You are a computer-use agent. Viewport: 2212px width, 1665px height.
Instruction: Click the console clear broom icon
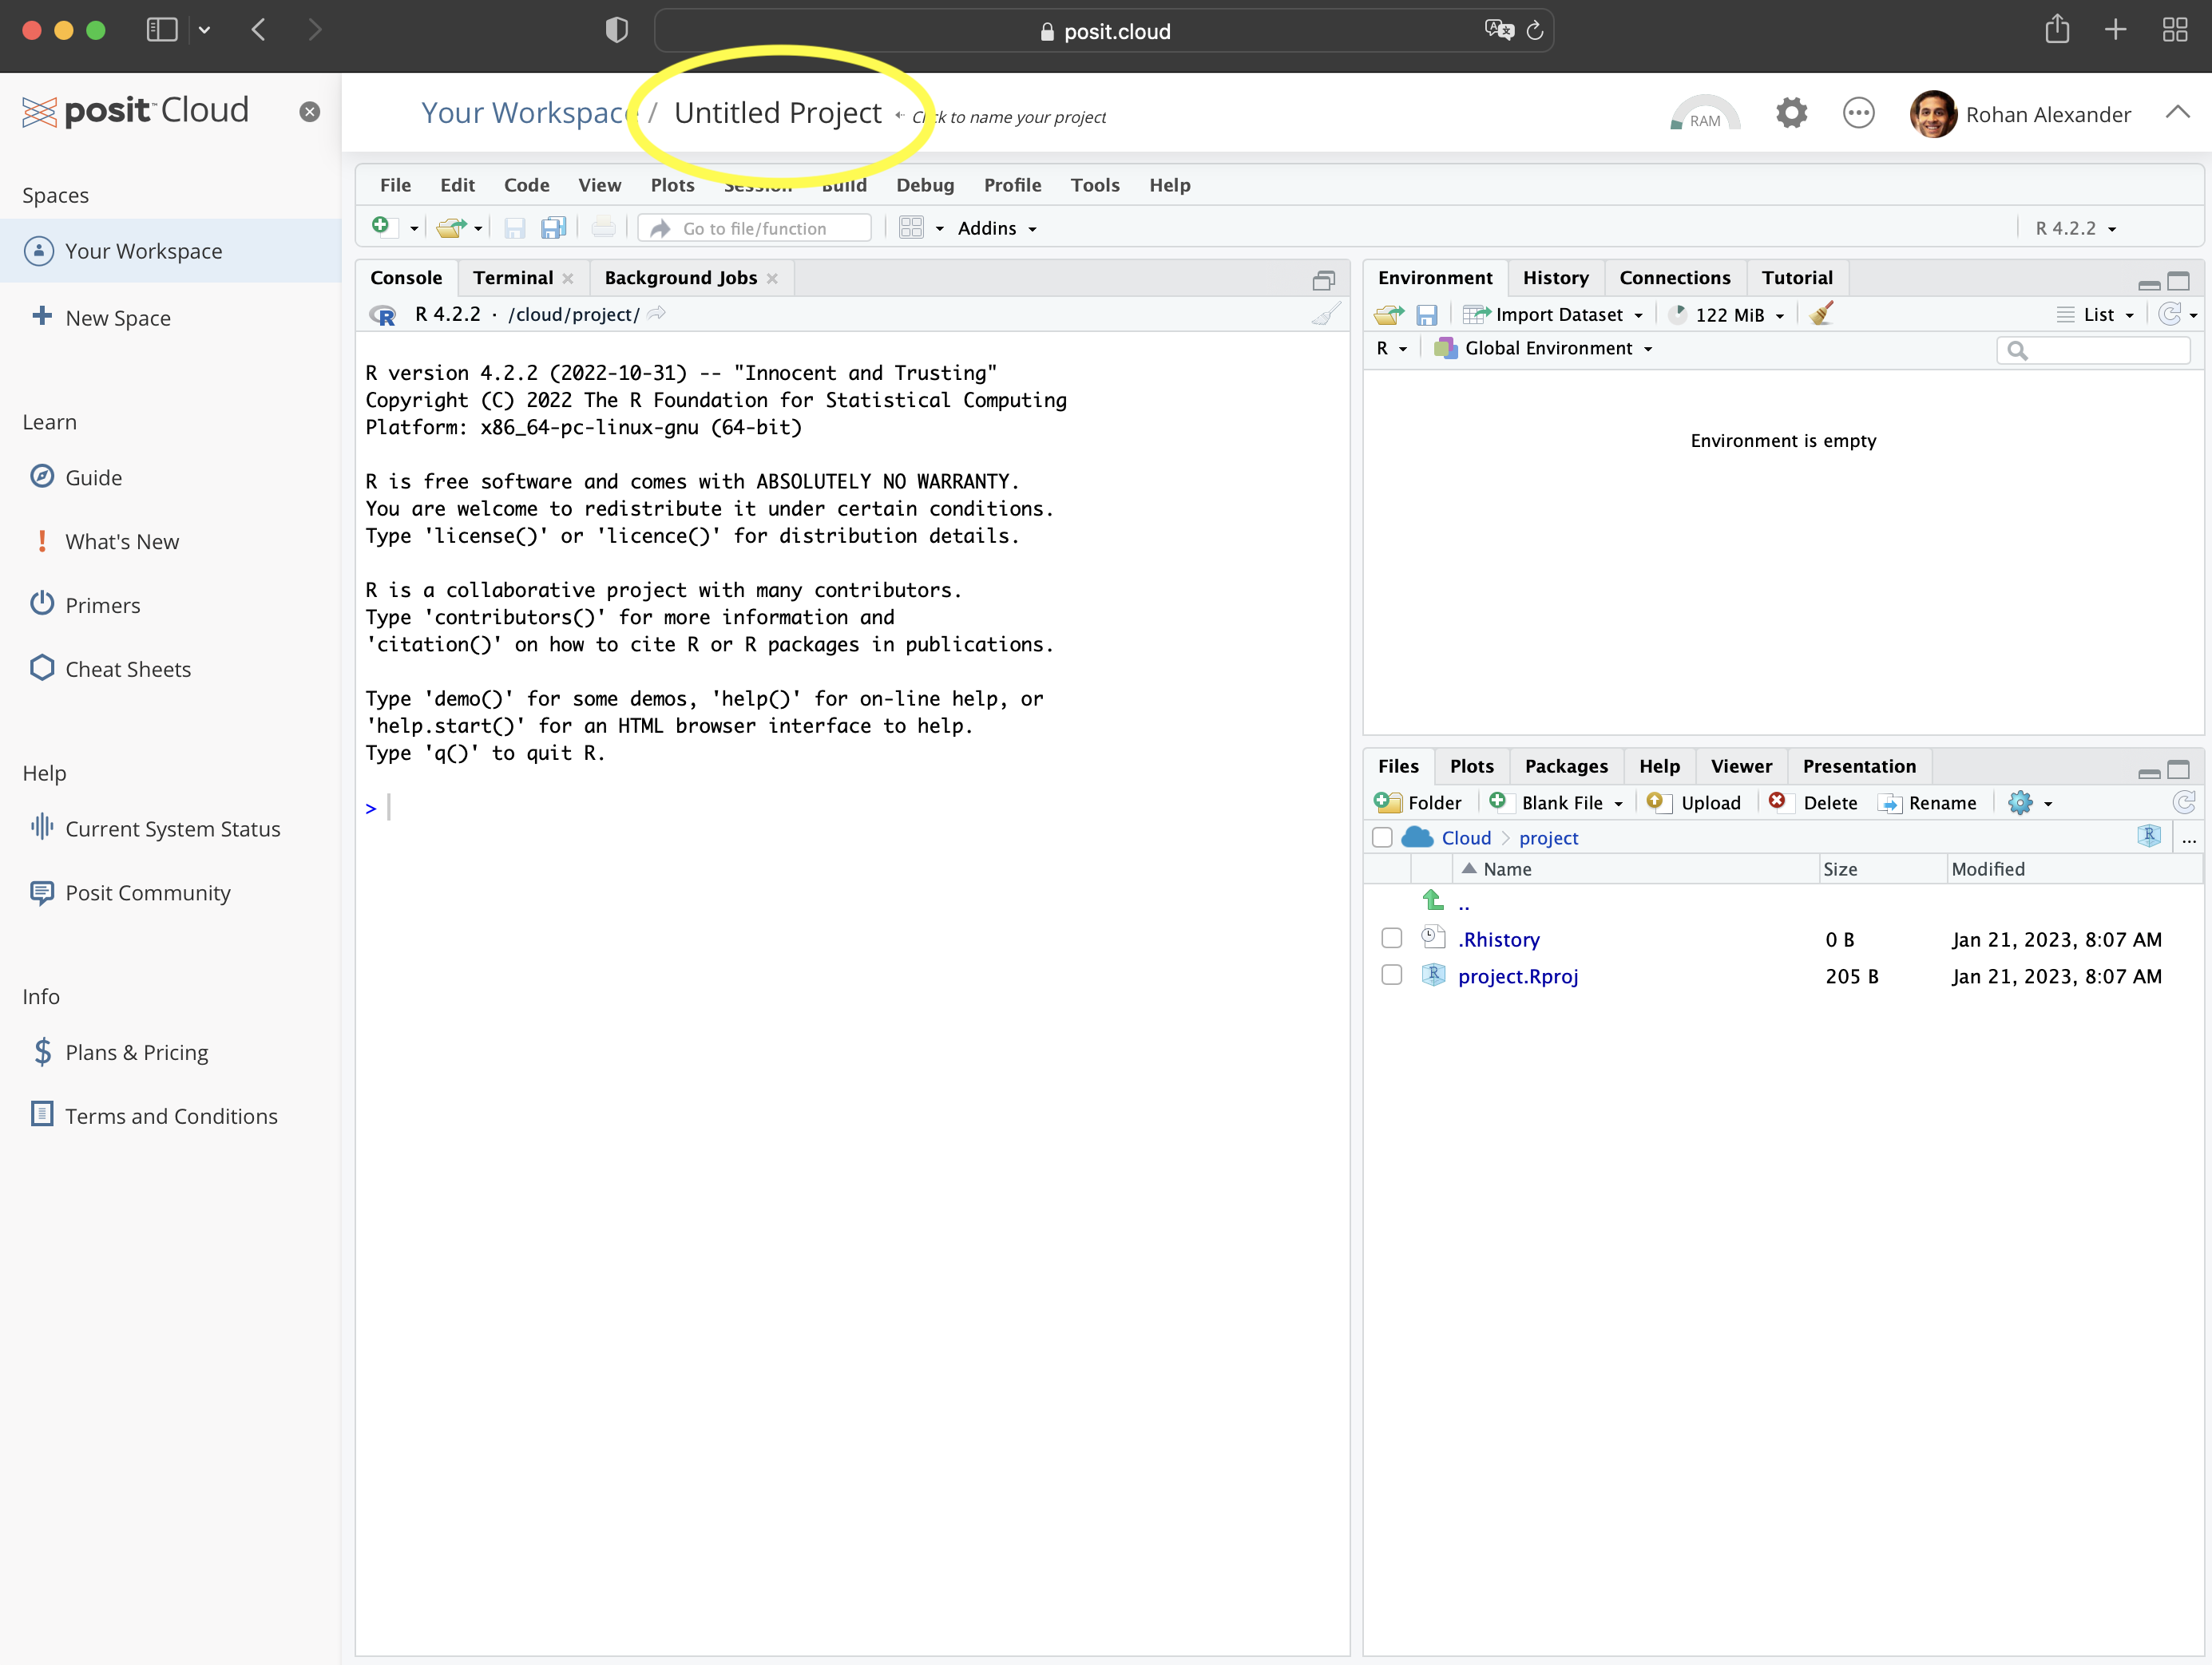point(1326,314)
